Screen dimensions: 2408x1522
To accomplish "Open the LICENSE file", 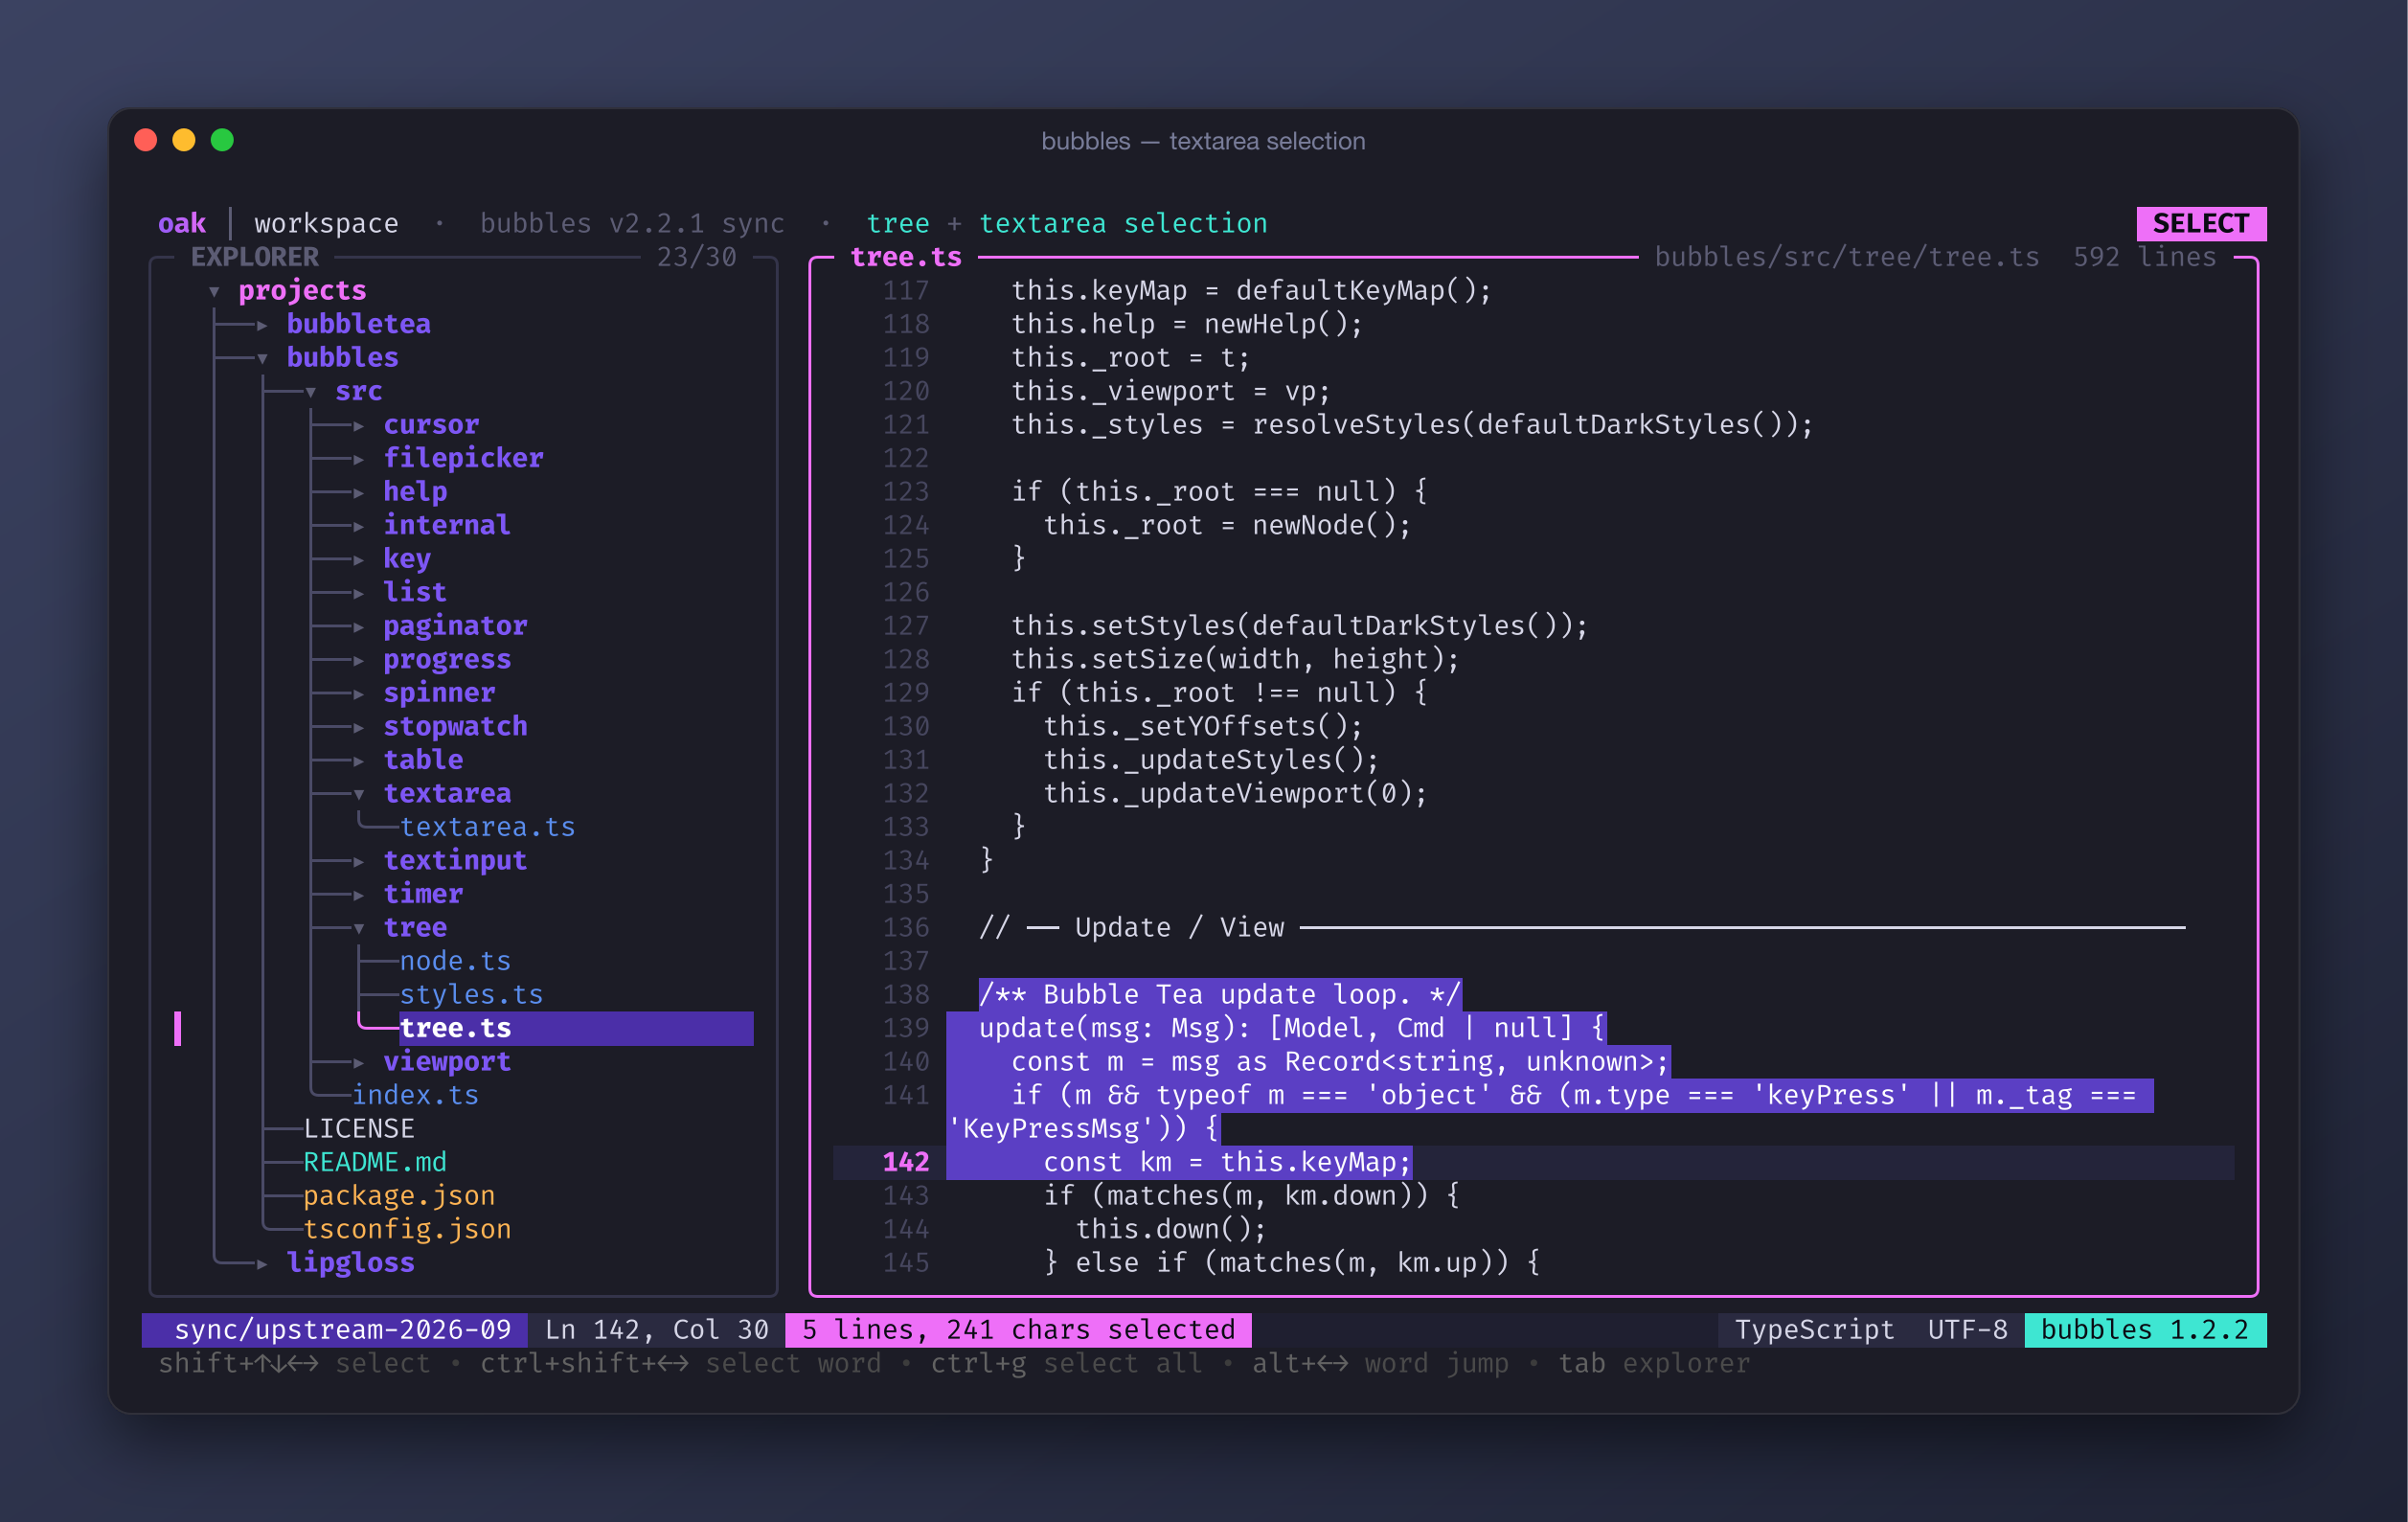I will pyautogui.click(x=359, y=1129).
